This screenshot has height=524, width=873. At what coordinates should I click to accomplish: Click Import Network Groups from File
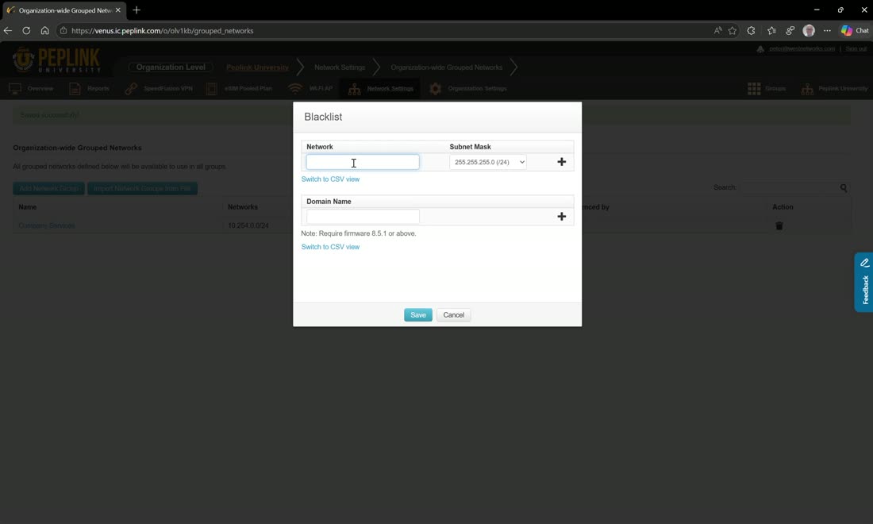pos(143,188)
